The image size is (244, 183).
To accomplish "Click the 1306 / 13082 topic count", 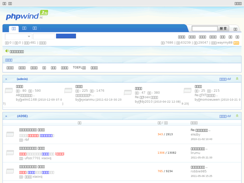I will point(167,153).
